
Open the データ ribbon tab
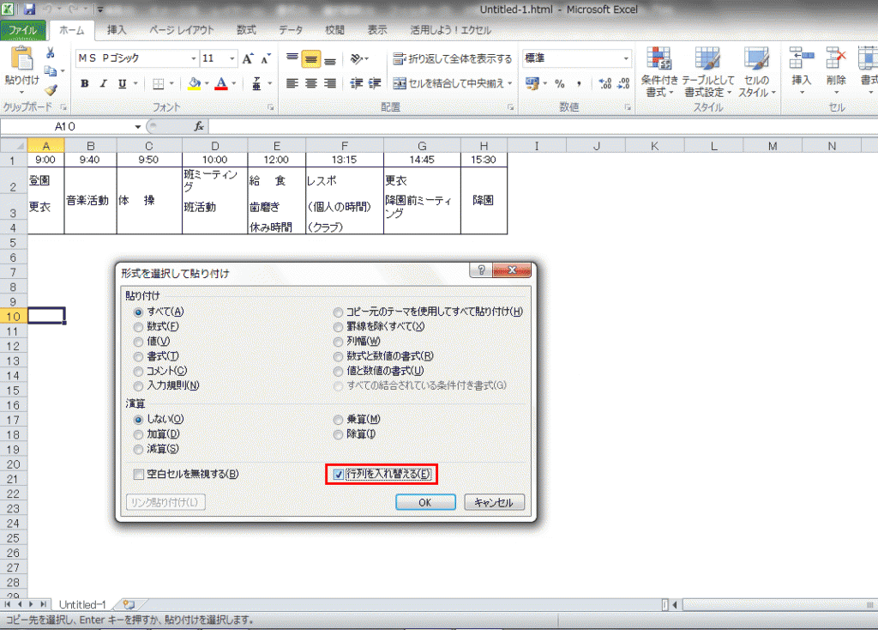(x=291, y=30)
